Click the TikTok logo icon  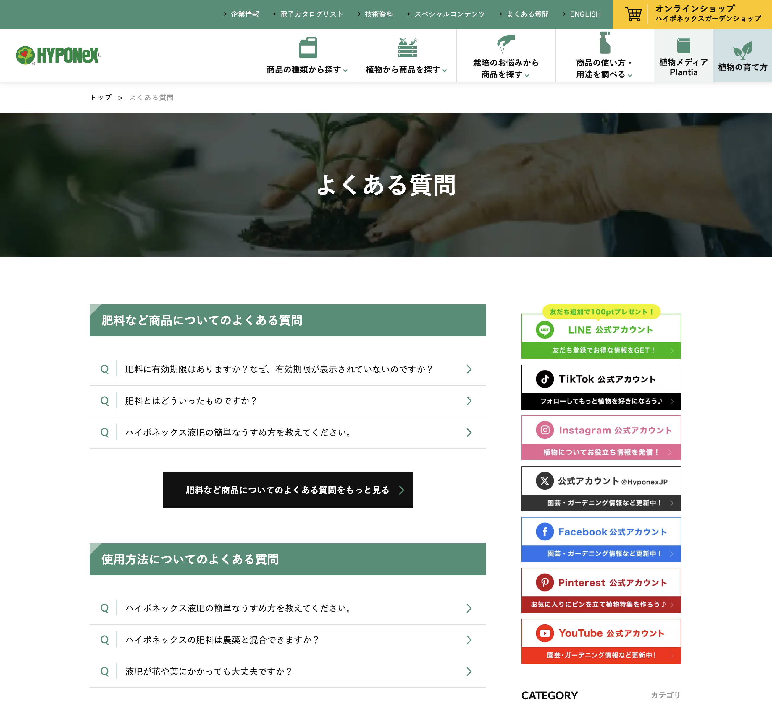[545, 379]
